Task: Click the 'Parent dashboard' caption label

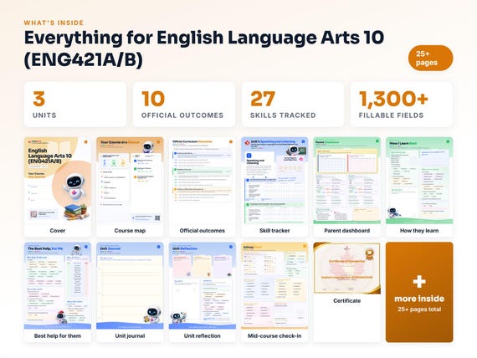Action: [x=347, y=231]
